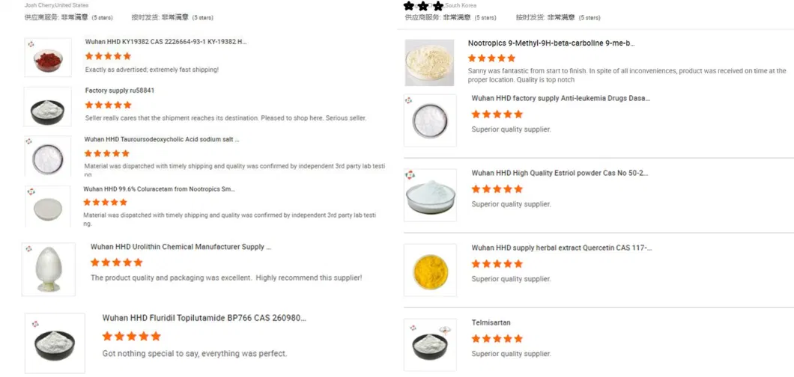794x377 pixels.
Task: Open the beige Nootropics 9-Methyl powder thumbnail
Action: click(429, 62)
